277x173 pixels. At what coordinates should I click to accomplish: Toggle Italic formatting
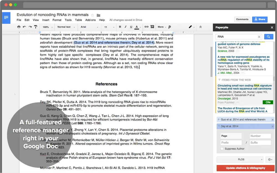click(125, 27)
